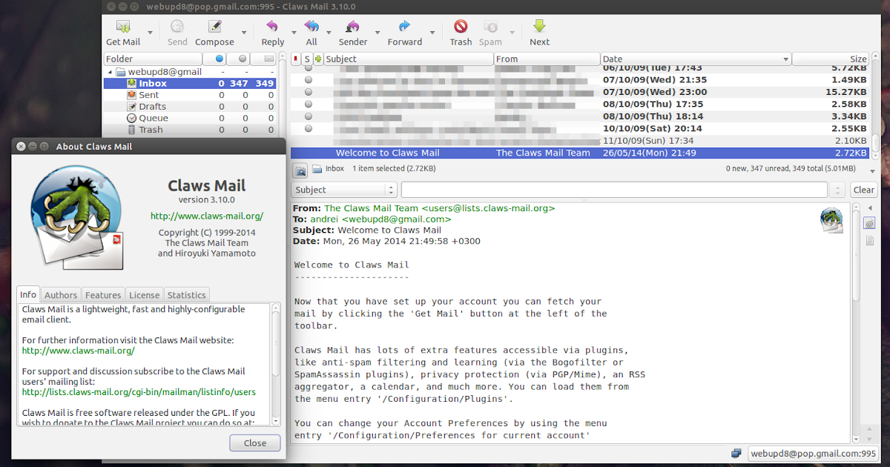Switch to the Authors tab
The height and width of the screenshot is (467, 890).
[x=60, y=295]
